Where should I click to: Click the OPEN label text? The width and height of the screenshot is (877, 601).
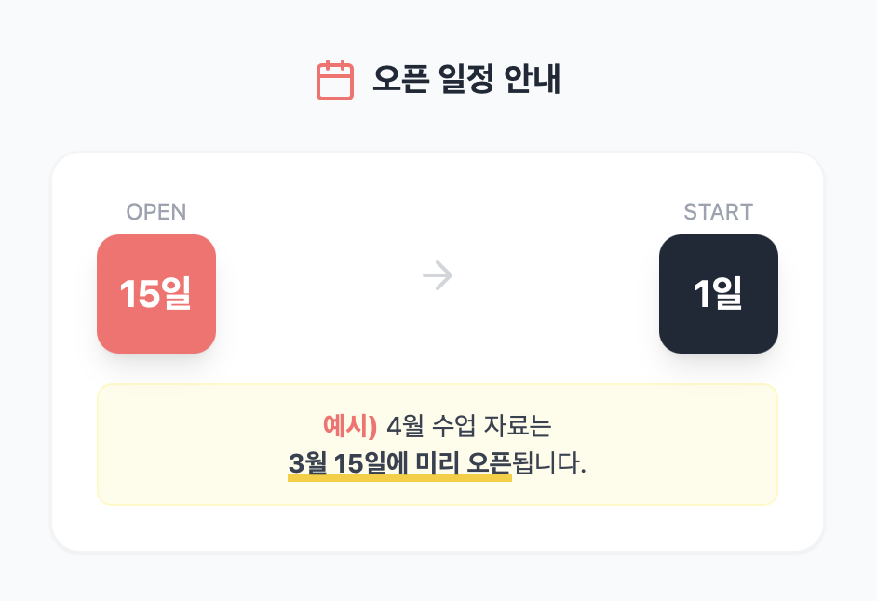[x=156, y=212]
